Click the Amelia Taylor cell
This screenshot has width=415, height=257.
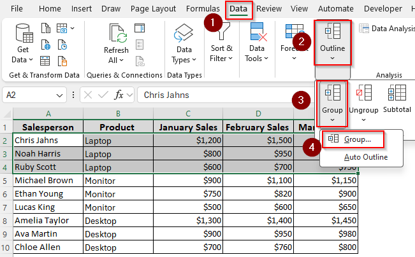[48, 221]
